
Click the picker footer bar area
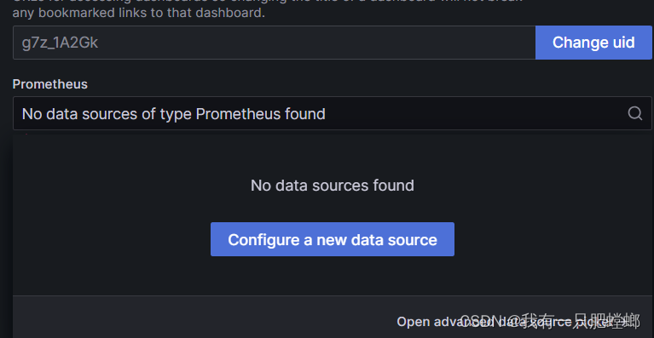[333, 318]
